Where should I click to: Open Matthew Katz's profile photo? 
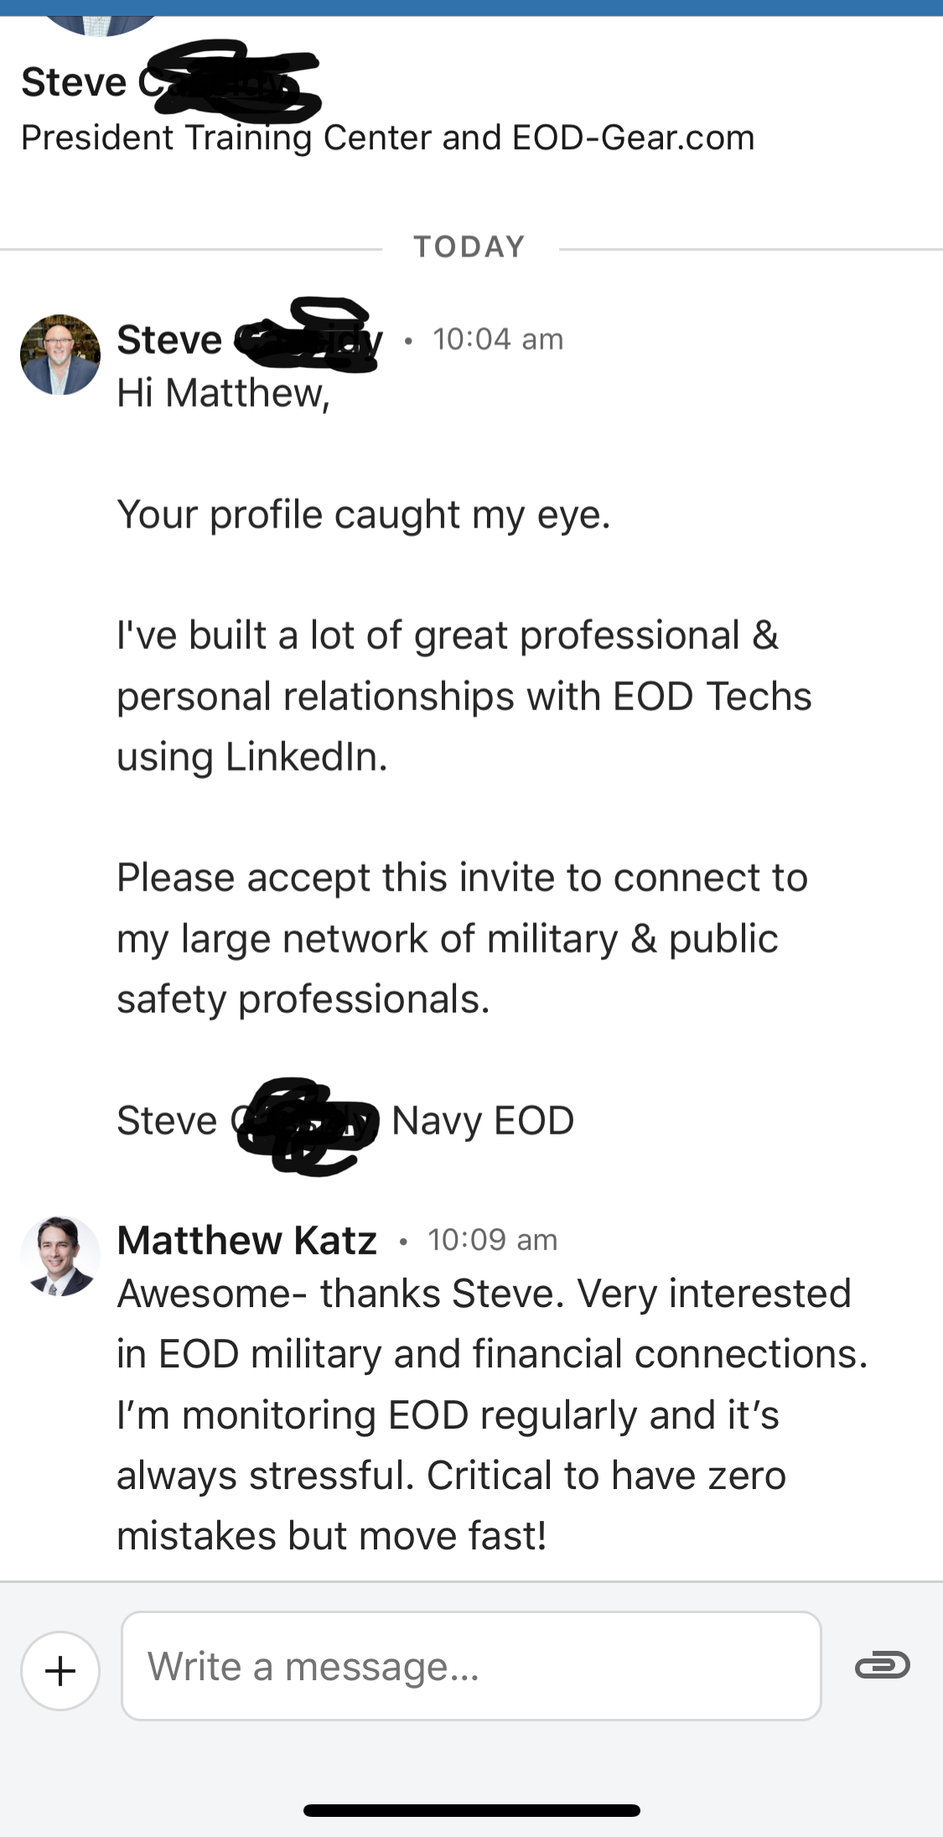click(x=60, y=1255)
